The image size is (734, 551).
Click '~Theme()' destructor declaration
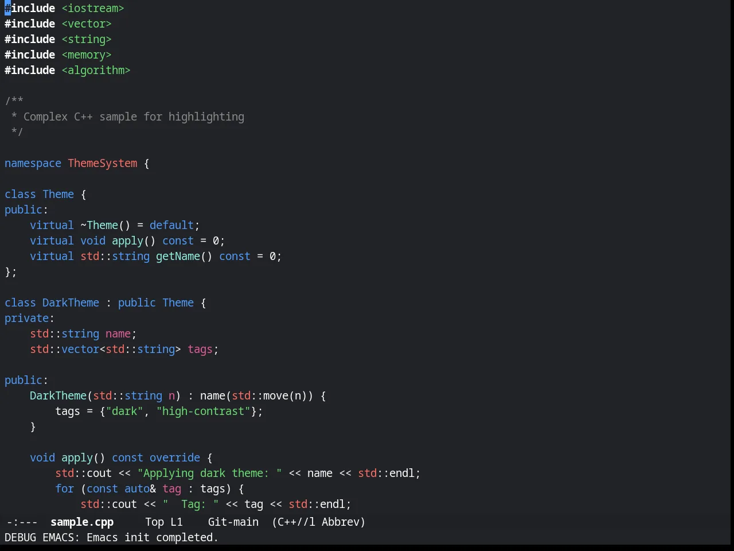point(106,225)
